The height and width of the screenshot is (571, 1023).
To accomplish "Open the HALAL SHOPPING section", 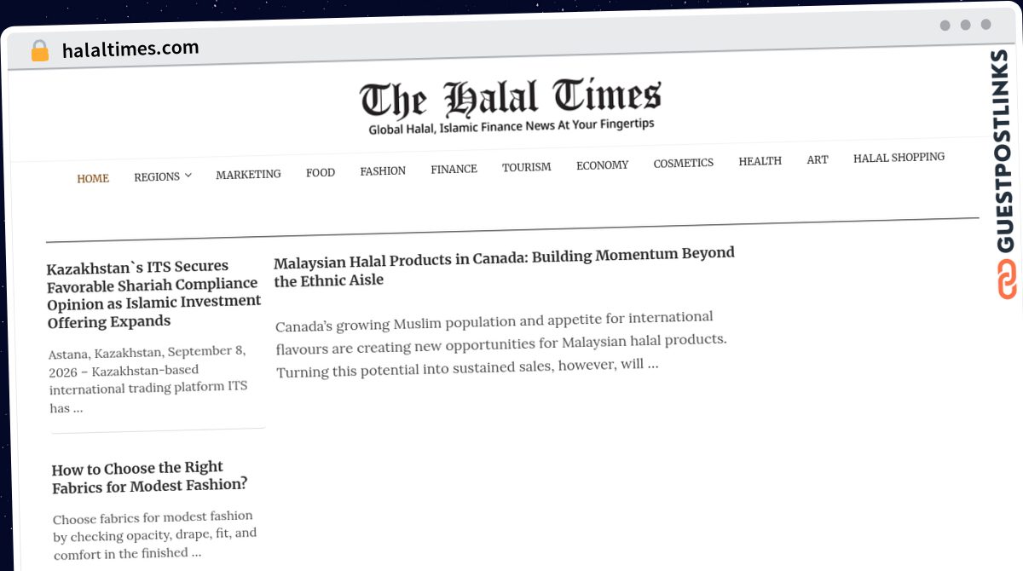I will [899, 158].
